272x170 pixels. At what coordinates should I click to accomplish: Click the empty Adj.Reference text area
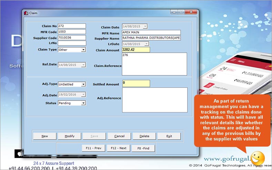pyautogui.click(x=155, y=100)
